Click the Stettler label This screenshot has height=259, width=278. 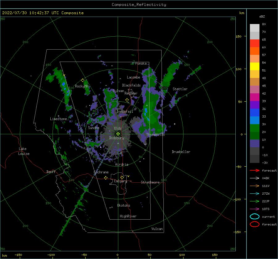180,89
